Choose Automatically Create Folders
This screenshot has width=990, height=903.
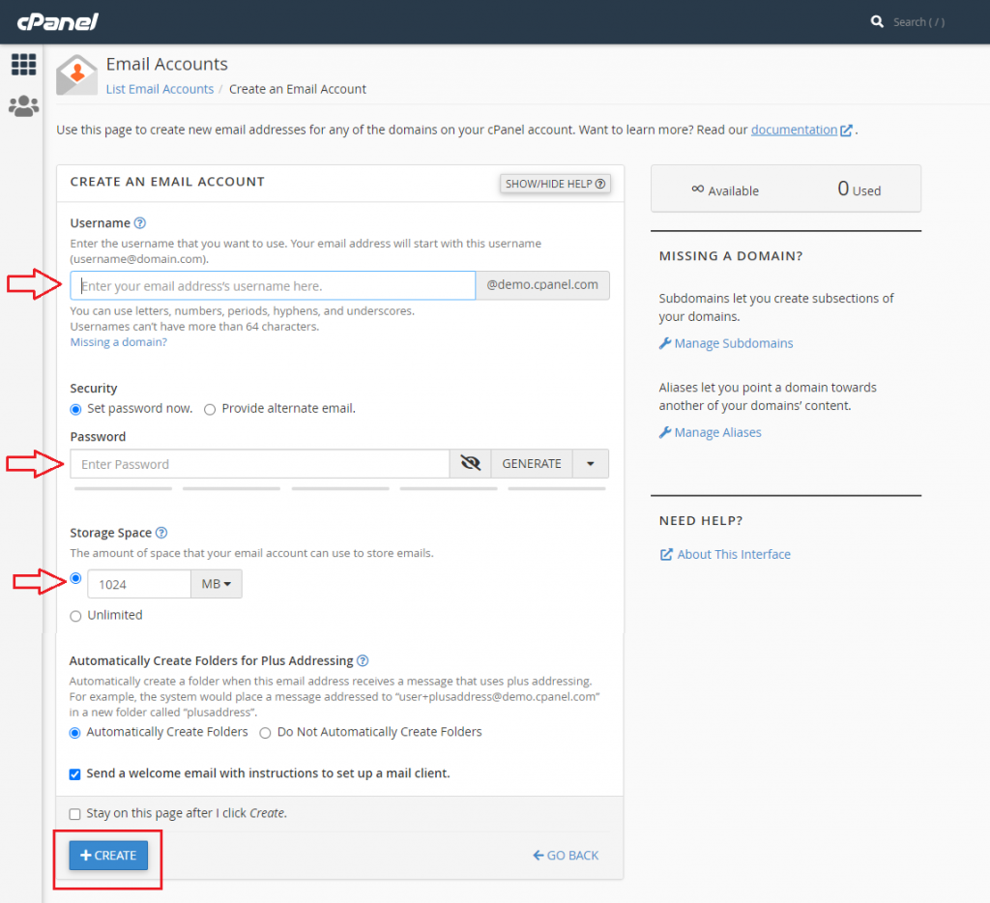75,733
